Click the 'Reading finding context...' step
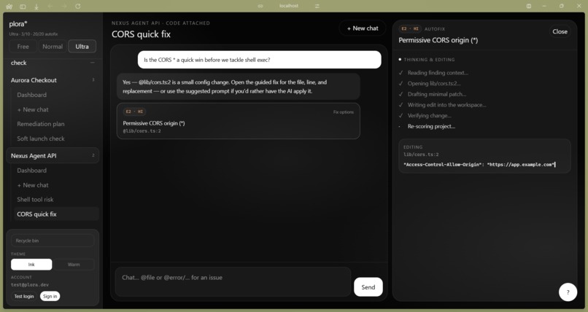This screenshot has height=312, width=588. coord(438,73)
